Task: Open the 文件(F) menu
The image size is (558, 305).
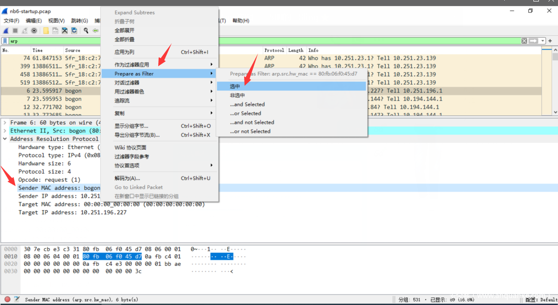Action: (11, 21)
